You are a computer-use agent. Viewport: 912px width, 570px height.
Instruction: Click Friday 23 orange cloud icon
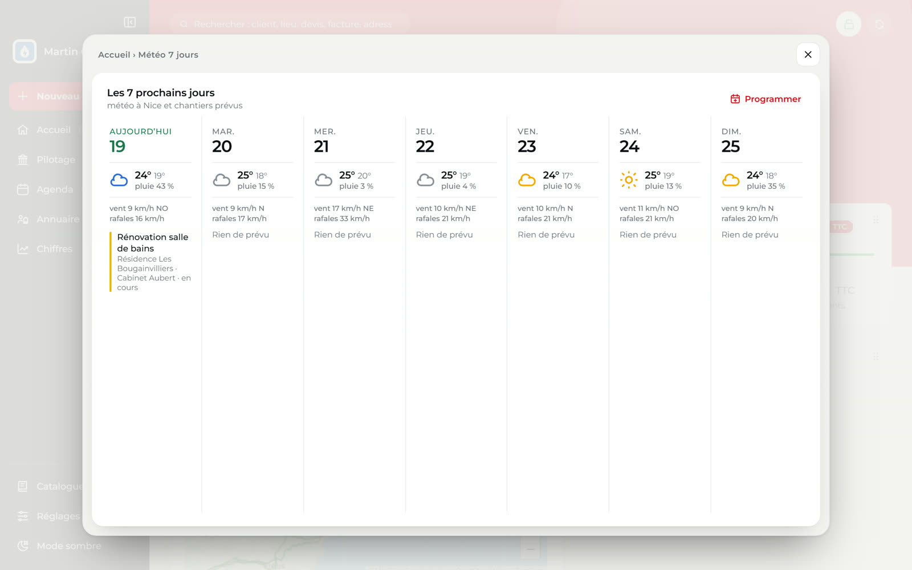pyautogui.click(x=527, y=181)
